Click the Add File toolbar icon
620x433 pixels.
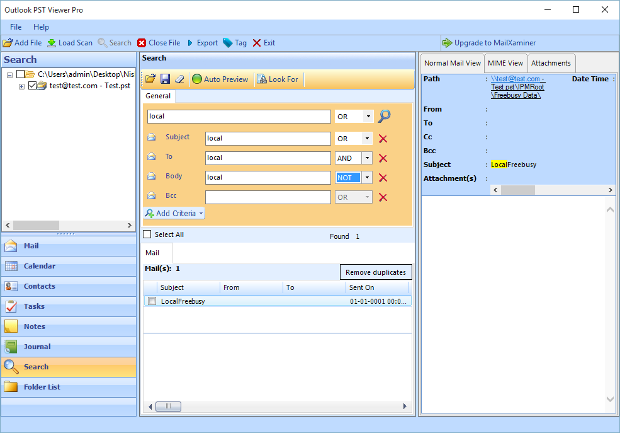point(8,43)
